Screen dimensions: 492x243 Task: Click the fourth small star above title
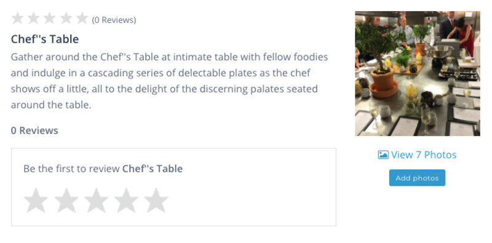pos(66,18)
